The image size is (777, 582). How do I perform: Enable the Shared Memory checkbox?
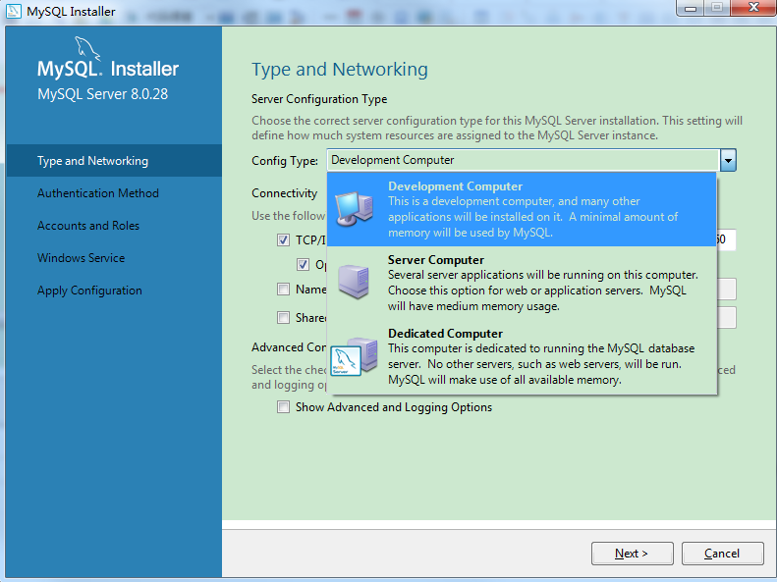click(283, 317)
